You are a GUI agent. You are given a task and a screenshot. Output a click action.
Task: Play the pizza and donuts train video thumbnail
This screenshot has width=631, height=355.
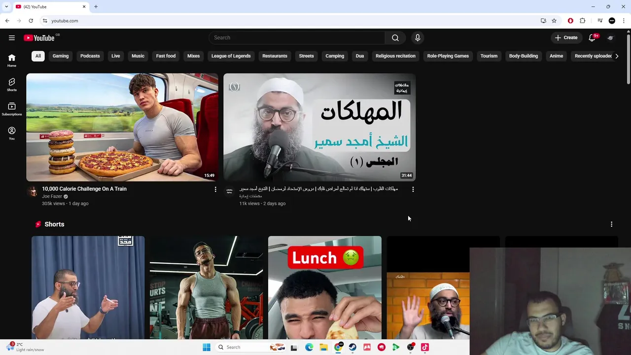(x=122, y=127)
